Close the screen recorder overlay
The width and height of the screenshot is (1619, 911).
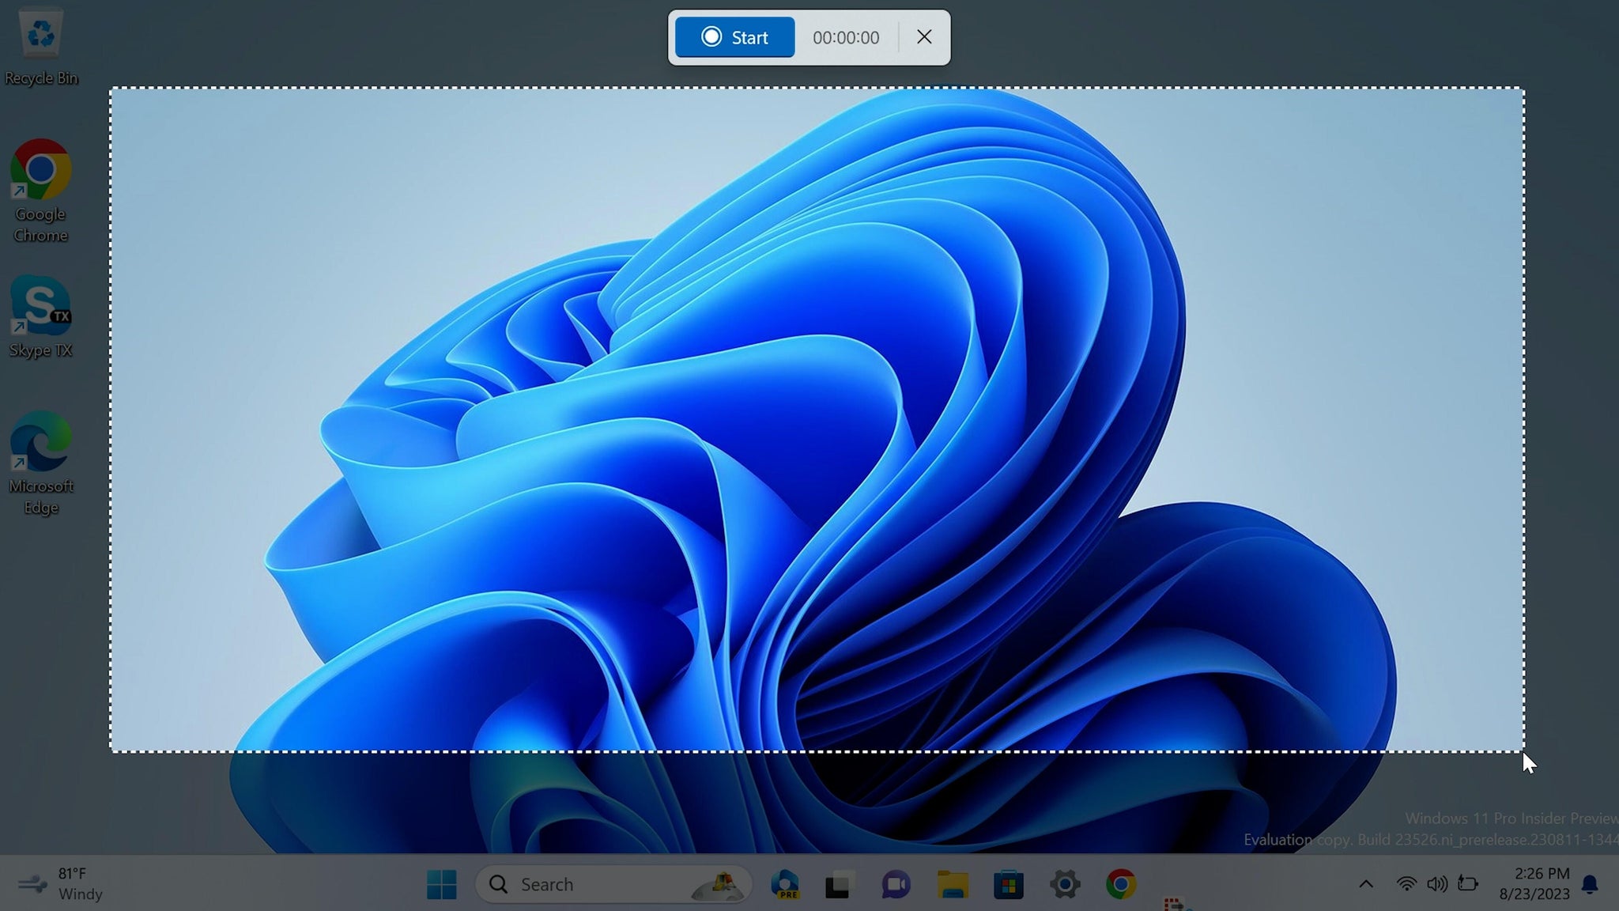click(x=924, y=36)
